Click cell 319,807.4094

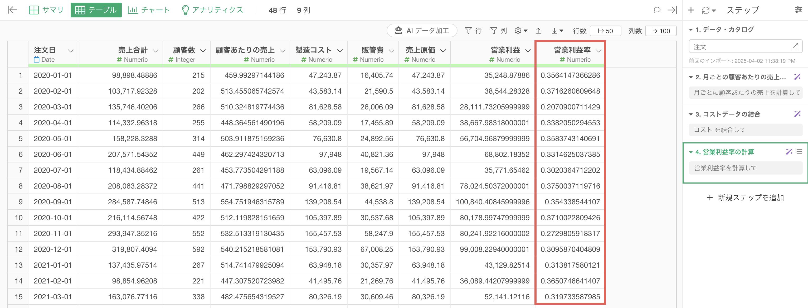[120, 249]
